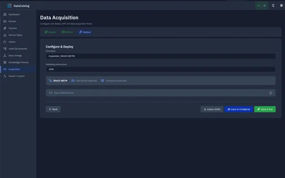Go to Sources in the sidebar
The image size is (285, 178).
tap(18, 28)
